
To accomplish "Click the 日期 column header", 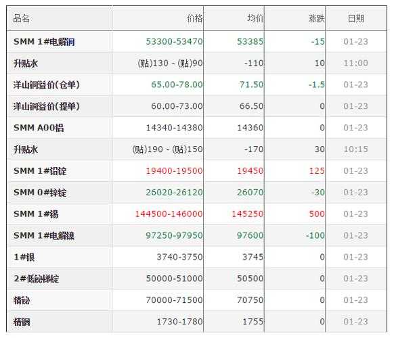I will (x=356, y=18).
